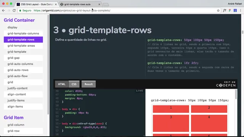Switch to the CSS Grid Layout tab
244x137 pixels.
tap(37, 4)
